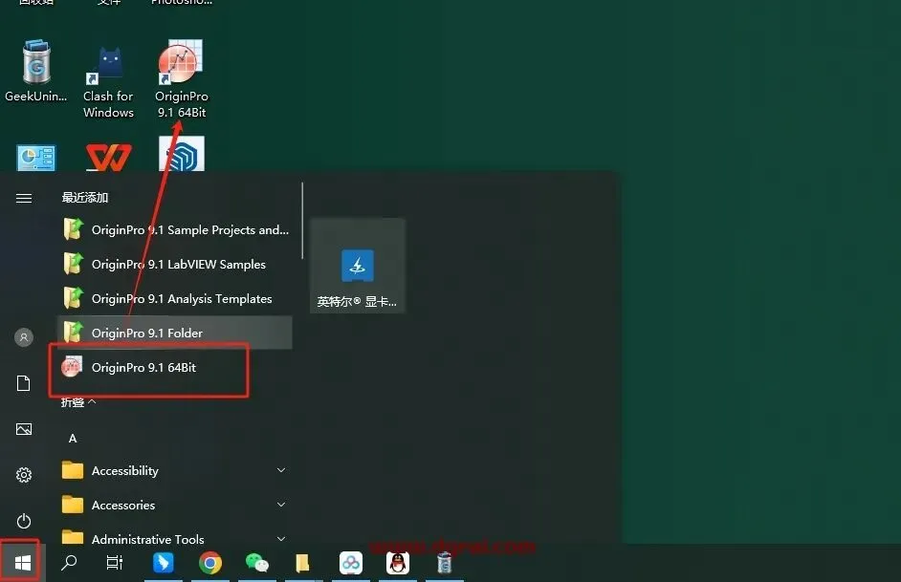The width and height of the screenshot is (901, 582).
Task: Open Google Chrome from the taskbar
Action: tap(210, 563)
